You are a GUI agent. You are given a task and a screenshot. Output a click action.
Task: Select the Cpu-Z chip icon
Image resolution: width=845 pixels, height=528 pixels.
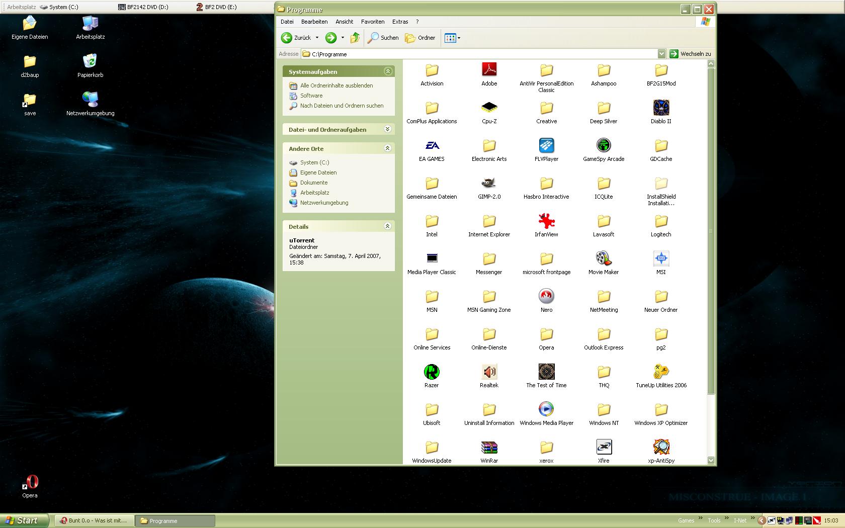[489, 107]
